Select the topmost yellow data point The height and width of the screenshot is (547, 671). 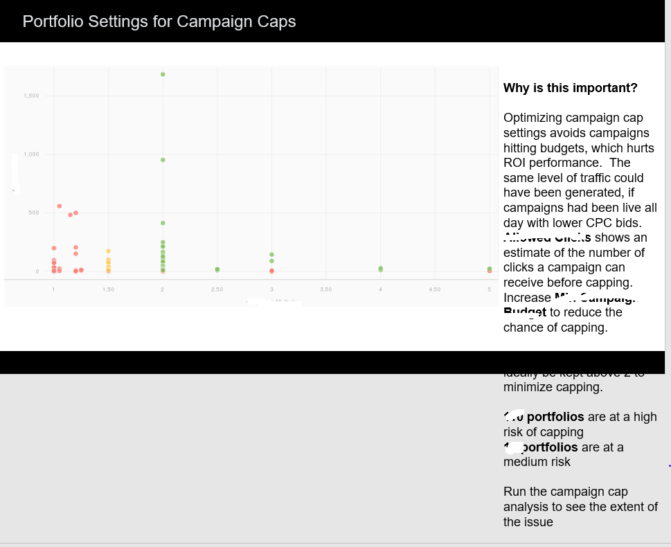coord(108,251)
